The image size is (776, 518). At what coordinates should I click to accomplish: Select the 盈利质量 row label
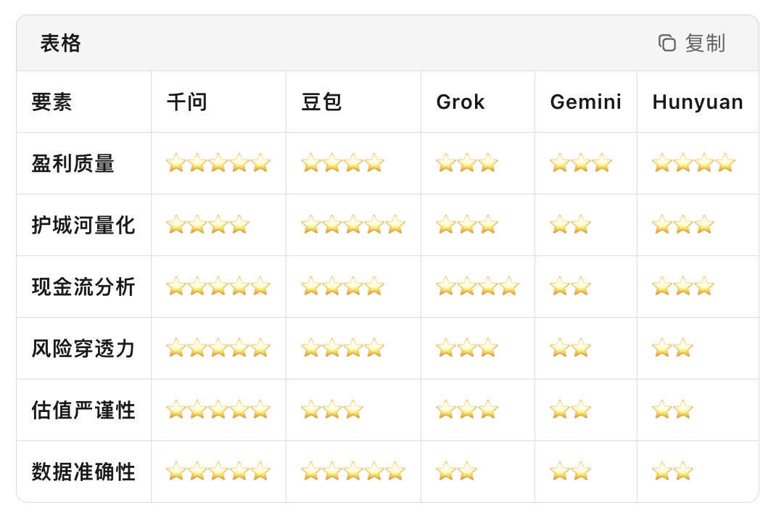pos(73,164)
